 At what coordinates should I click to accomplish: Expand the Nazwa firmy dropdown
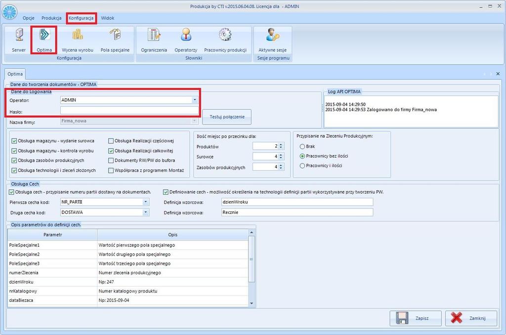pos(194,121)
